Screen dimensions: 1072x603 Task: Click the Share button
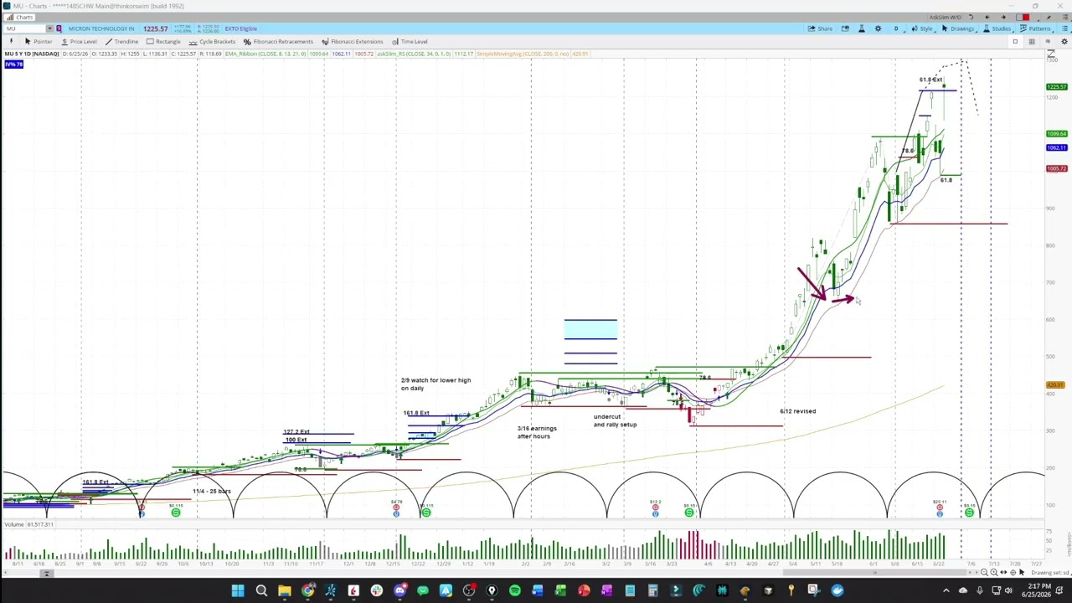(x=820, y=28)
